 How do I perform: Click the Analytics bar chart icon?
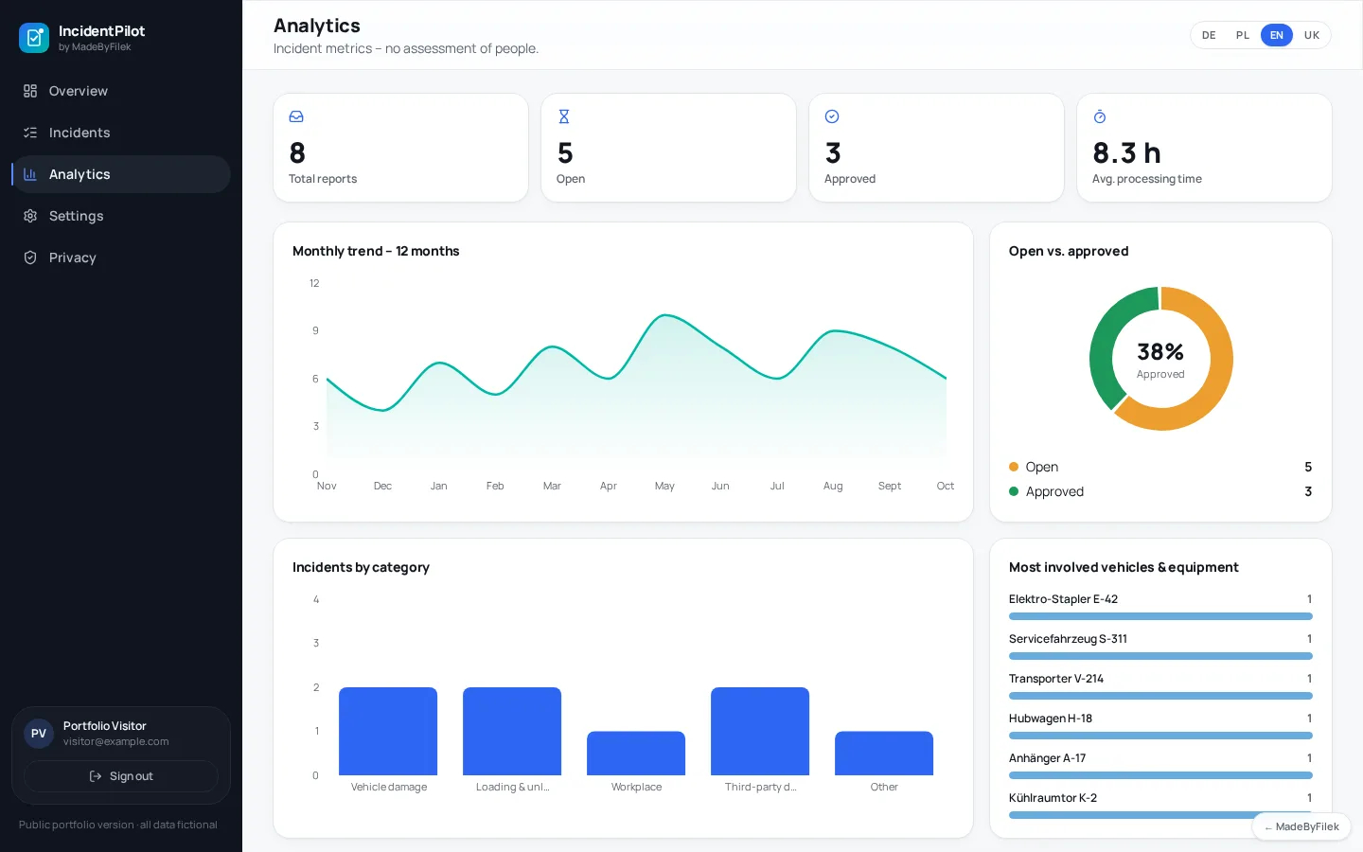click(30, 174)
